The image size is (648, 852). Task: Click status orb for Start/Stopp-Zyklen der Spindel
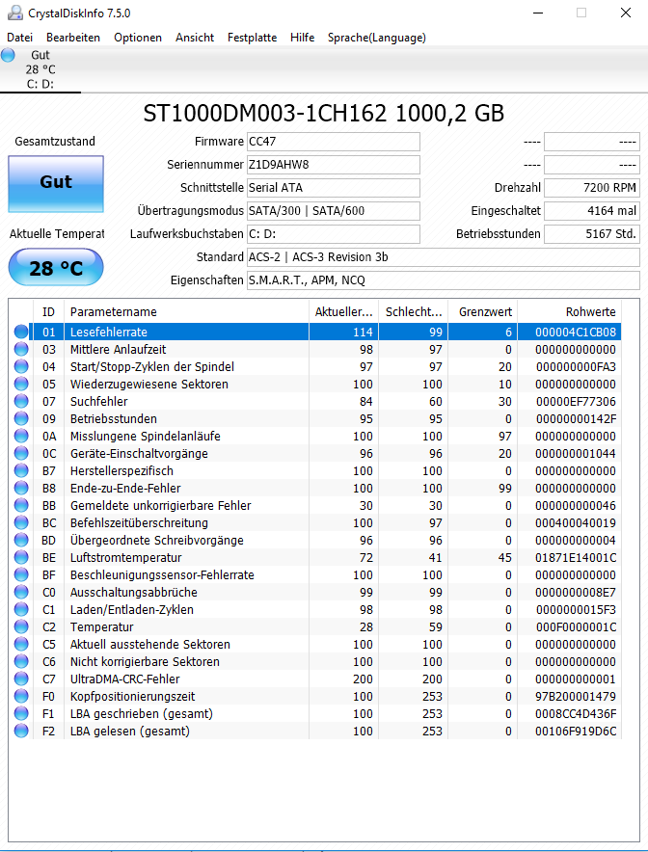(x=21, y=366)
